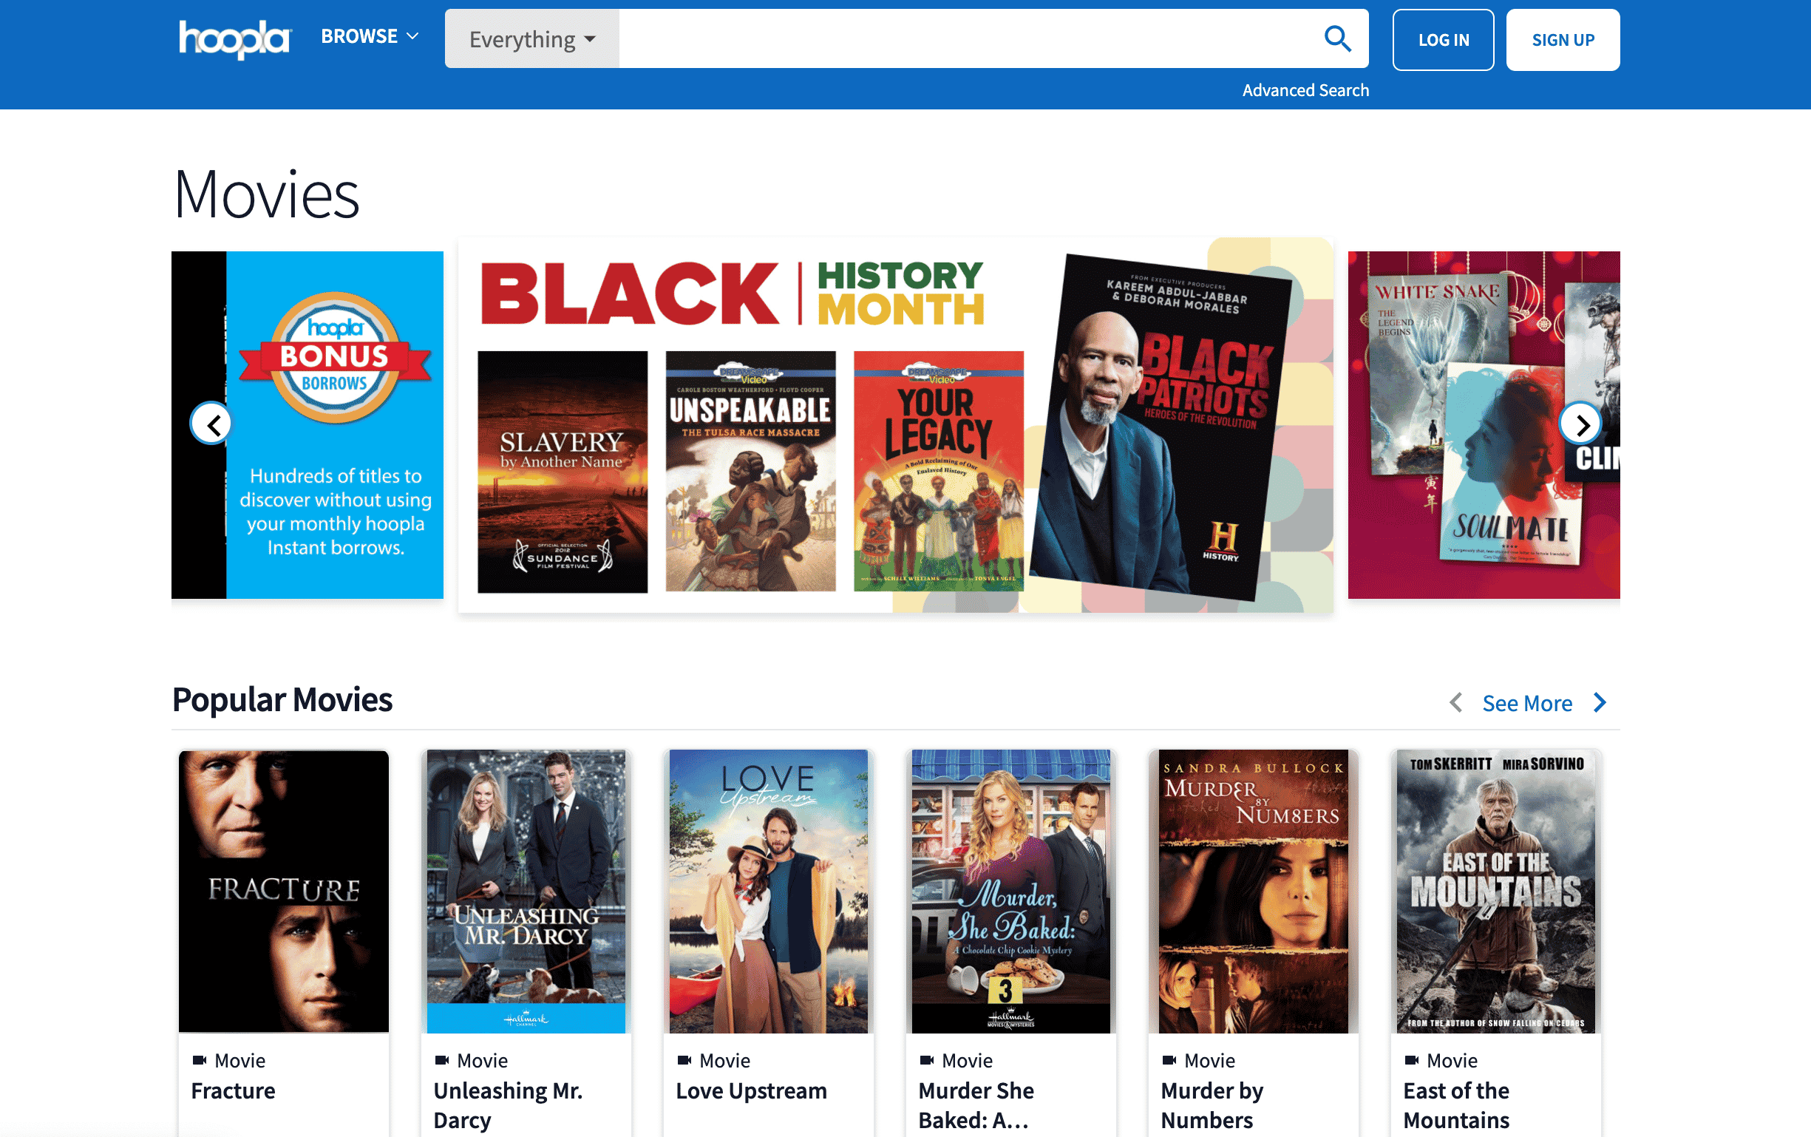Open the Murder by Numbers poster
The height and width of the screenshot is (1137, 1811).
pyautogui.click(x=1252, y=890)
